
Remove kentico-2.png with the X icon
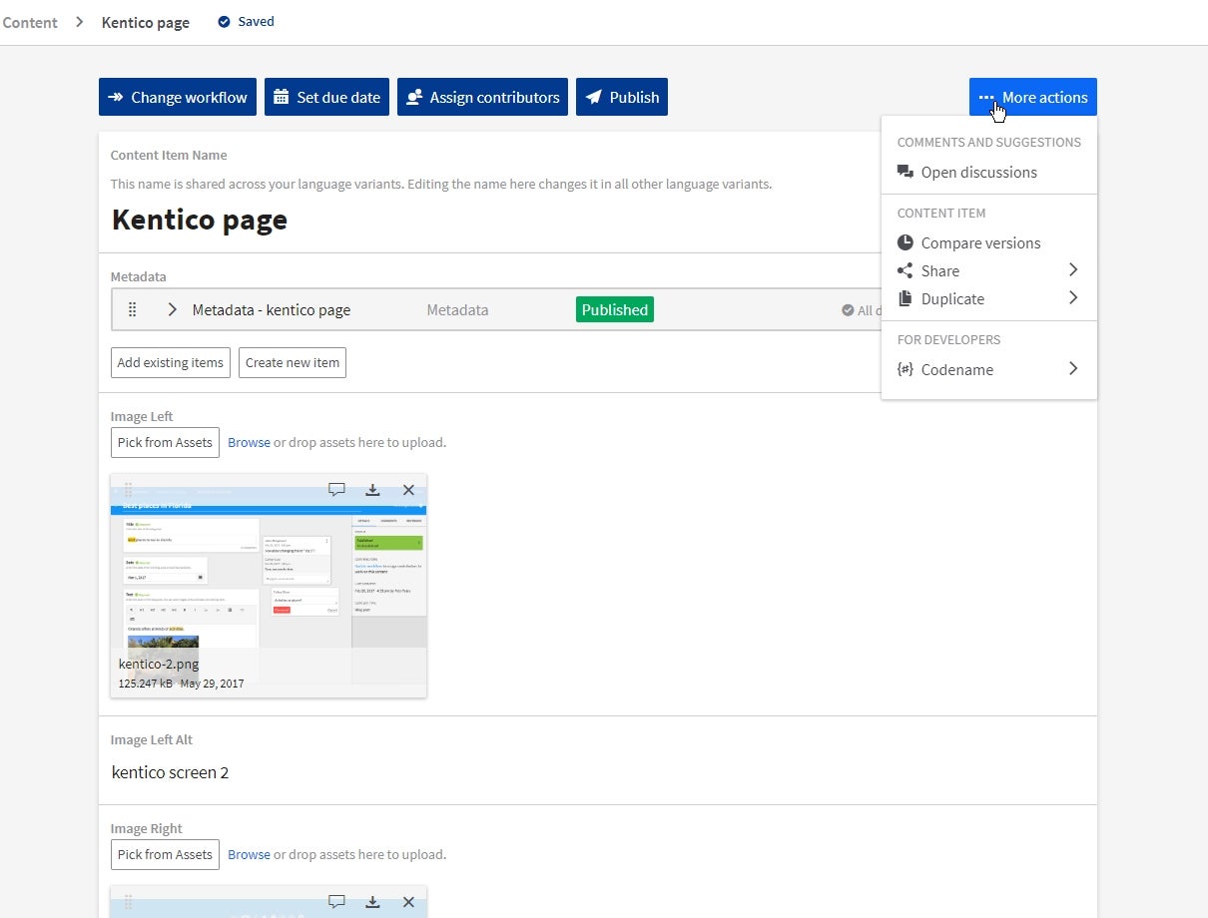coord(408,490)
